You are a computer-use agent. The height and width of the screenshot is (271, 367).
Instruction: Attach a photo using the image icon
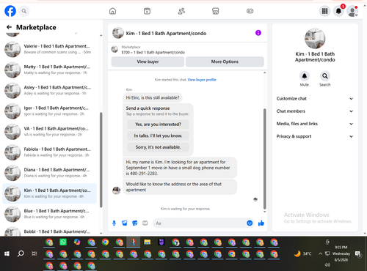[125, 223]
